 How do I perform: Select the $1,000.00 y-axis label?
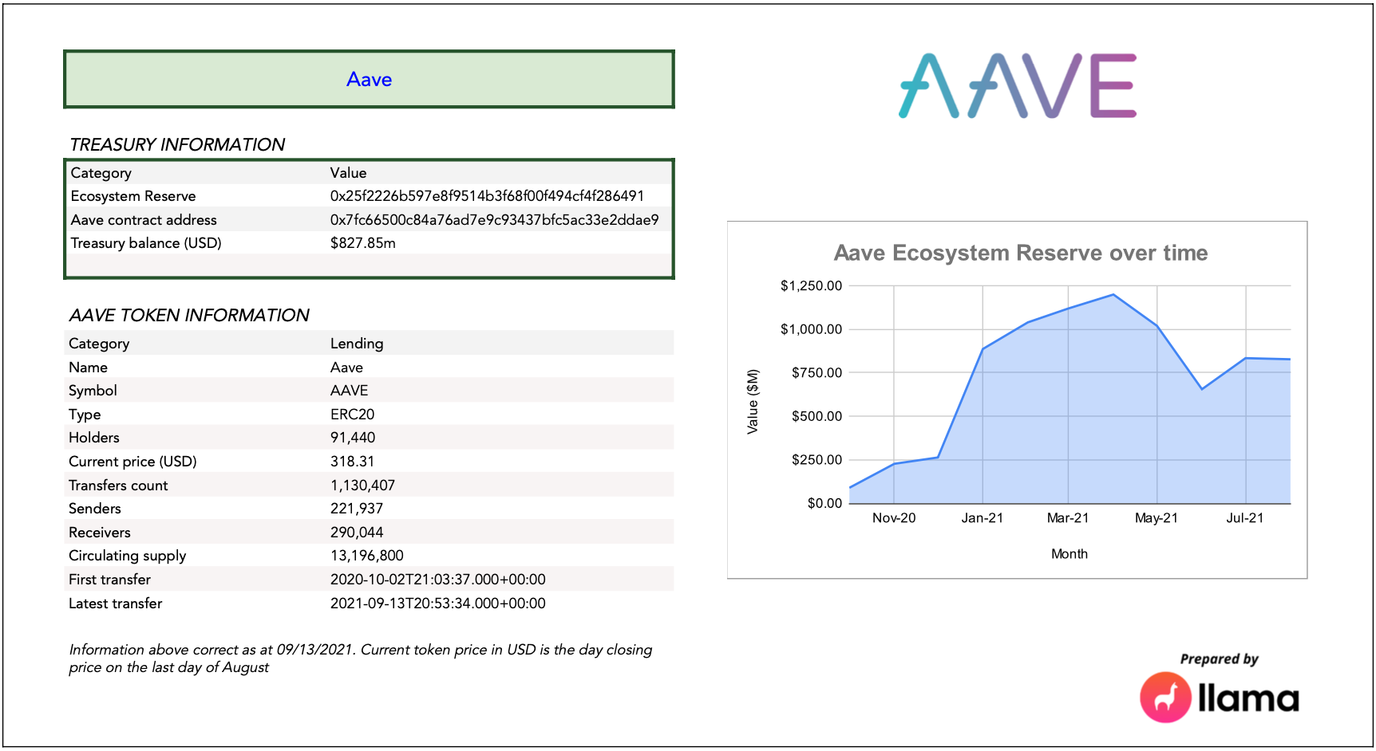point(811,329)
